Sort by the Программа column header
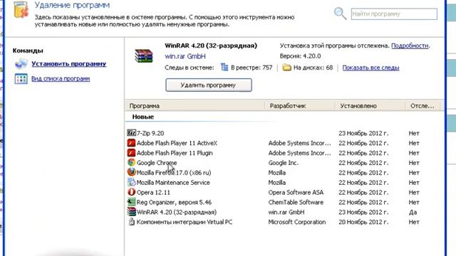Viewport: 456px width, 256px height. pos(195,106)
